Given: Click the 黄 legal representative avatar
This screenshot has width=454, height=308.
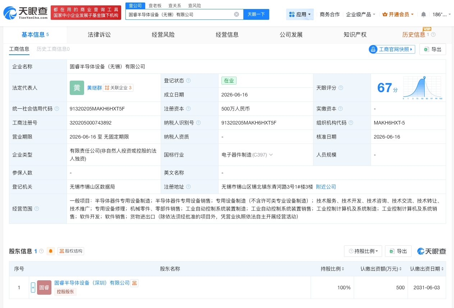Looking at the screenshot, I should pos(77,88).
